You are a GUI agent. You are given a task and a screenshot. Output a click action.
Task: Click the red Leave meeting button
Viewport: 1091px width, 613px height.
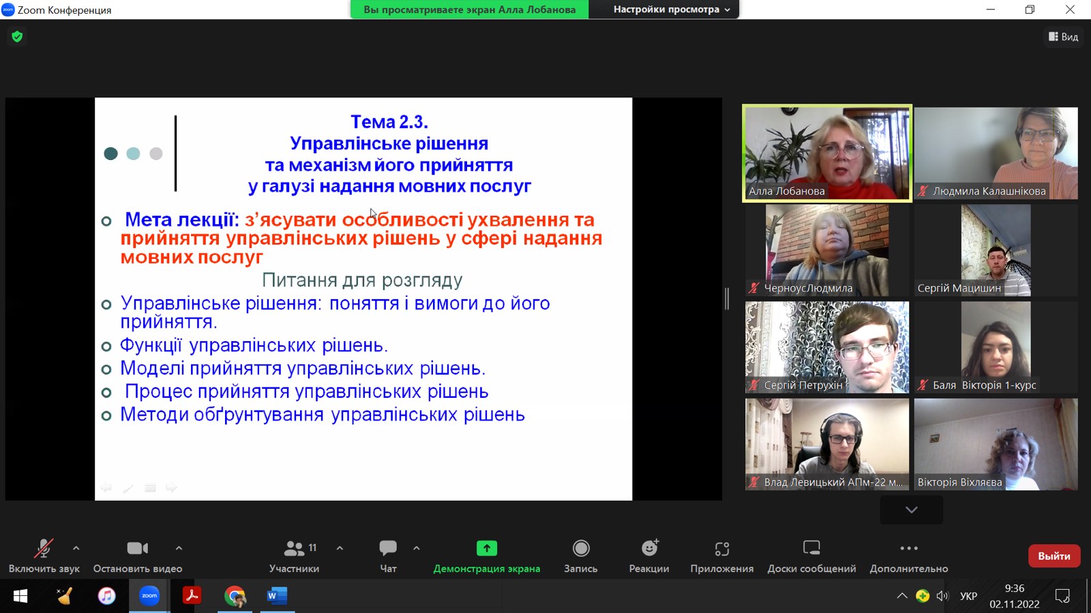tap(1053, 556)
